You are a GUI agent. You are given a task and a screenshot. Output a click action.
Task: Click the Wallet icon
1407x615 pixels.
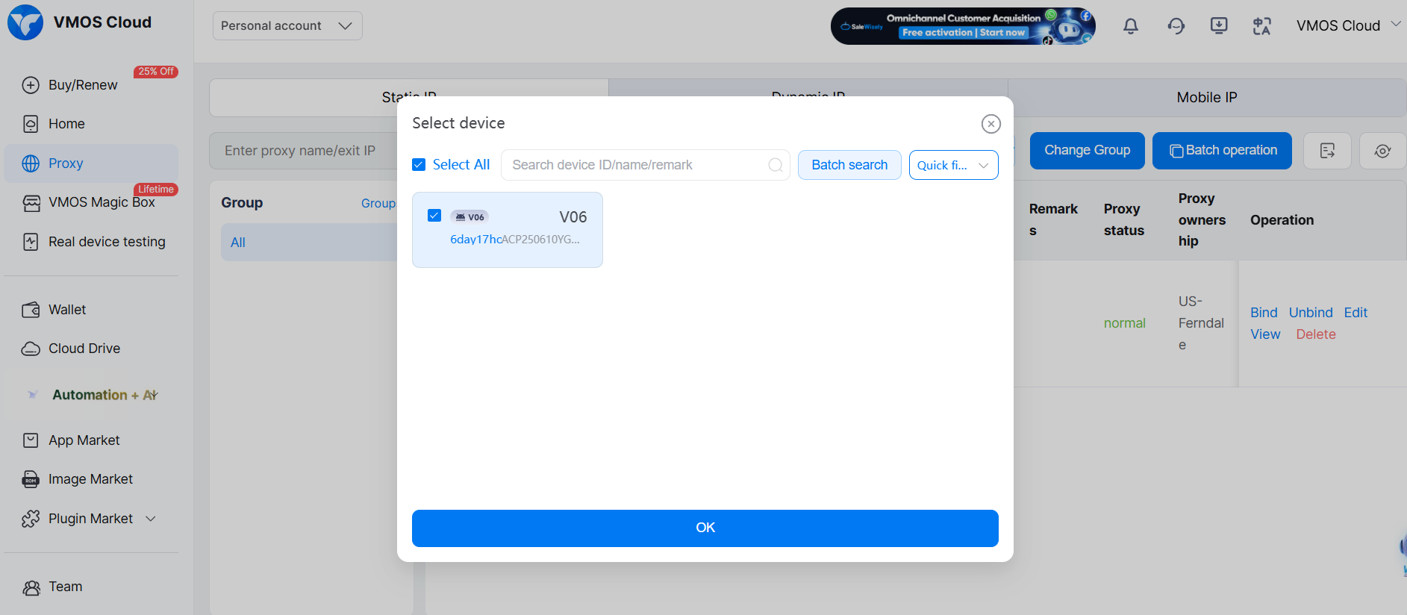tap(31, 310)
